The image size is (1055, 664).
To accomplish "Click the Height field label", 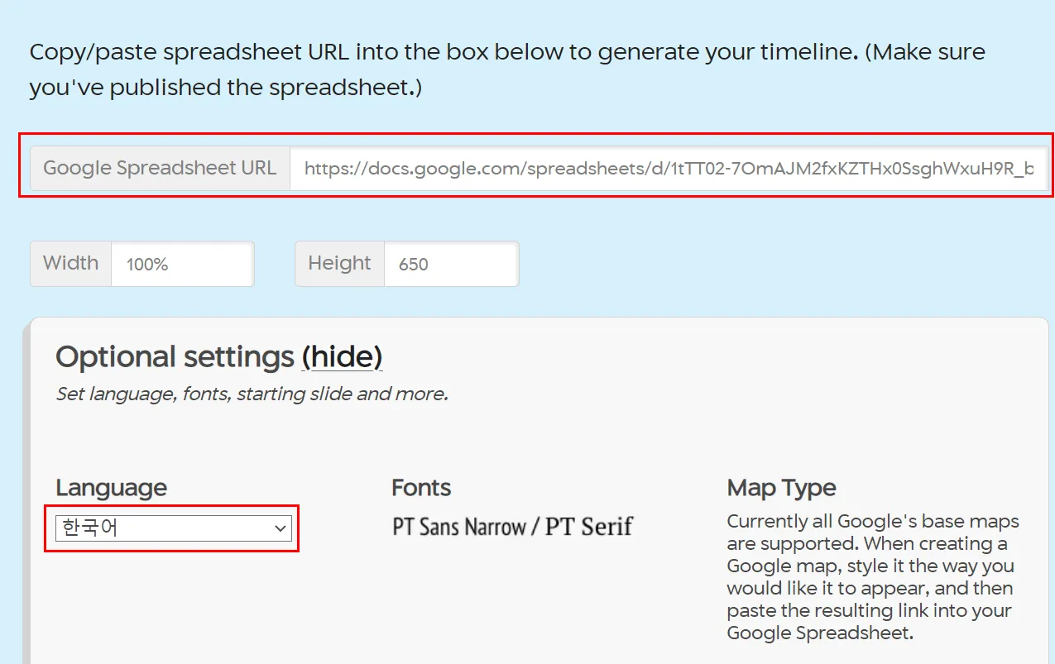I will coord(339,264).
